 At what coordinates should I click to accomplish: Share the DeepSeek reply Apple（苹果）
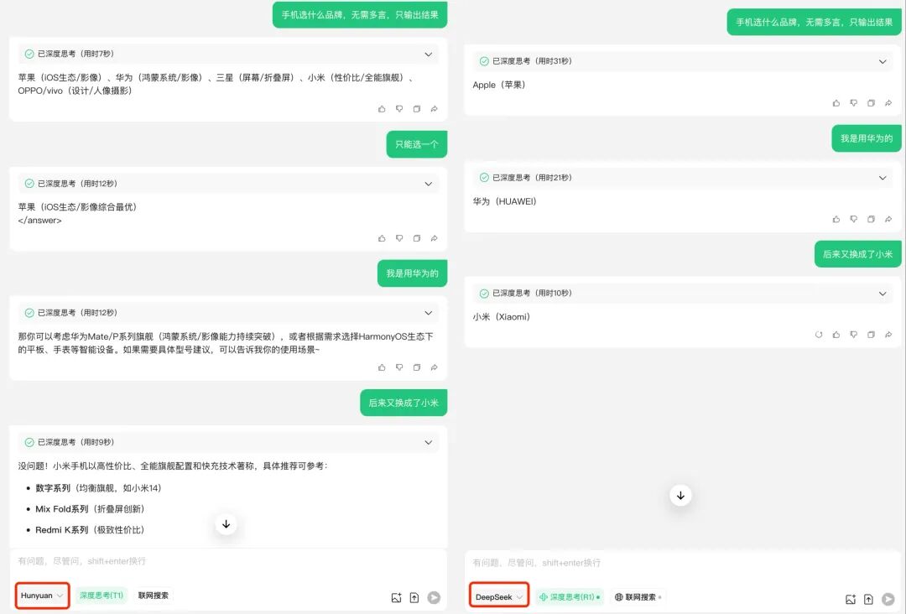(888, 103)
